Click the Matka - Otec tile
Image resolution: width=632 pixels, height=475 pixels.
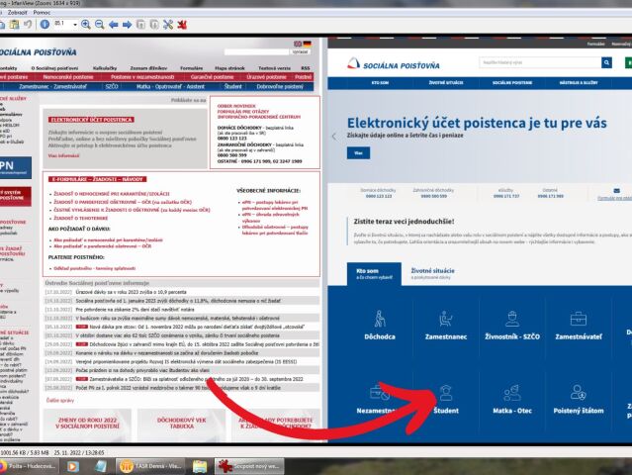(x=512, y=399)
